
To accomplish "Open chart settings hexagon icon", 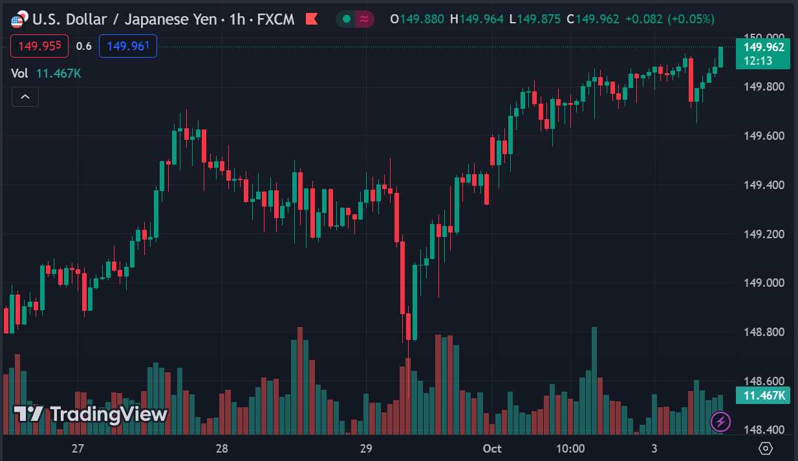I will (x=766, y=448).
